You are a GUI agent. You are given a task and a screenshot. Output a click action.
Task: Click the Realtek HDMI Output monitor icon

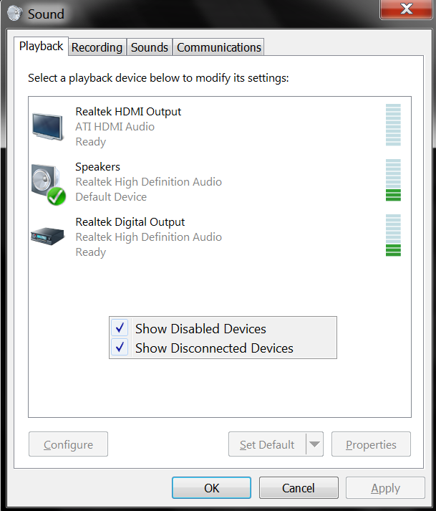pyautogui.click(x=47, y=127)
